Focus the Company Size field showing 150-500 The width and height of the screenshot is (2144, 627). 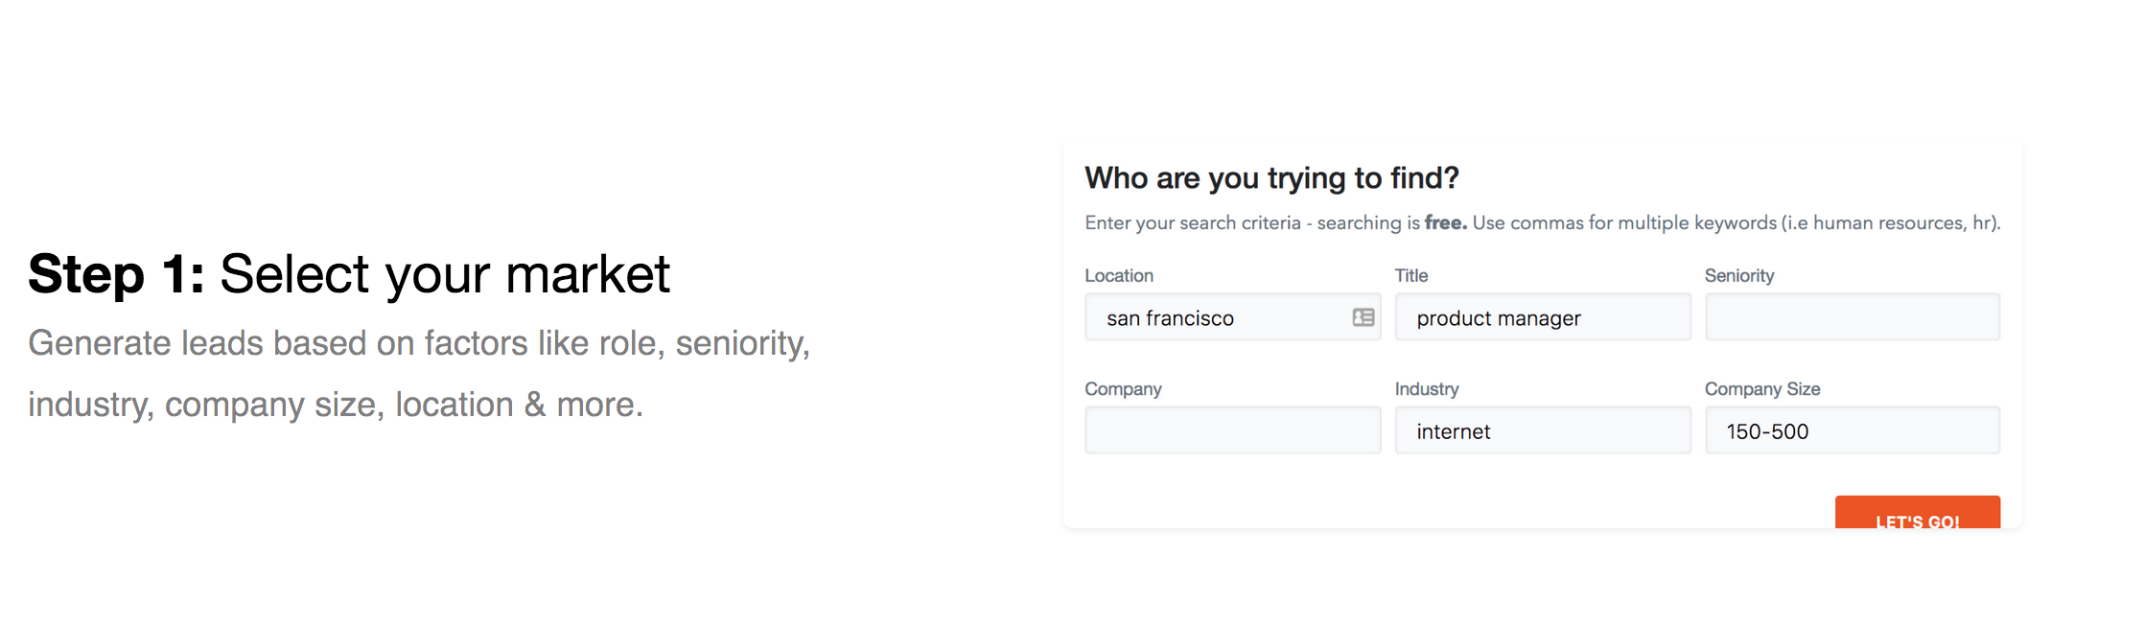pyautogui.click(x=1852, y=431)
